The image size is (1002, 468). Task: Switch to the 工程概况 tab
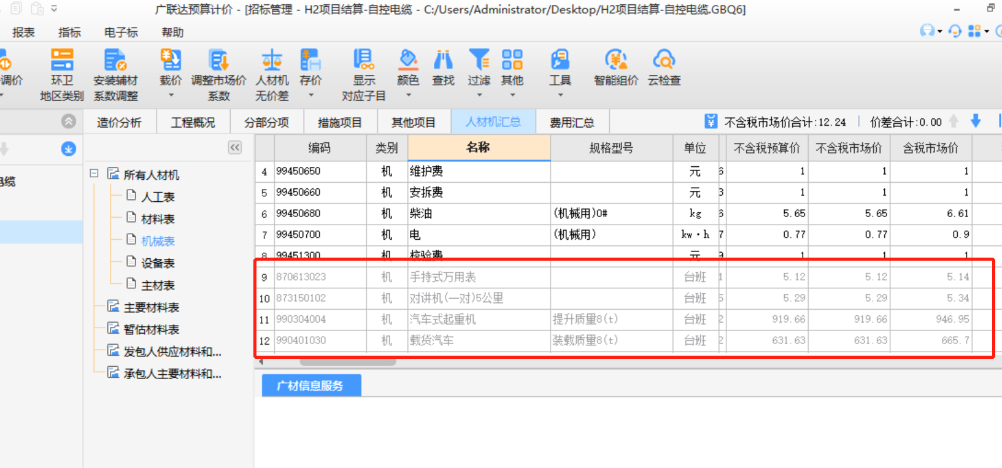coord(193,122)
